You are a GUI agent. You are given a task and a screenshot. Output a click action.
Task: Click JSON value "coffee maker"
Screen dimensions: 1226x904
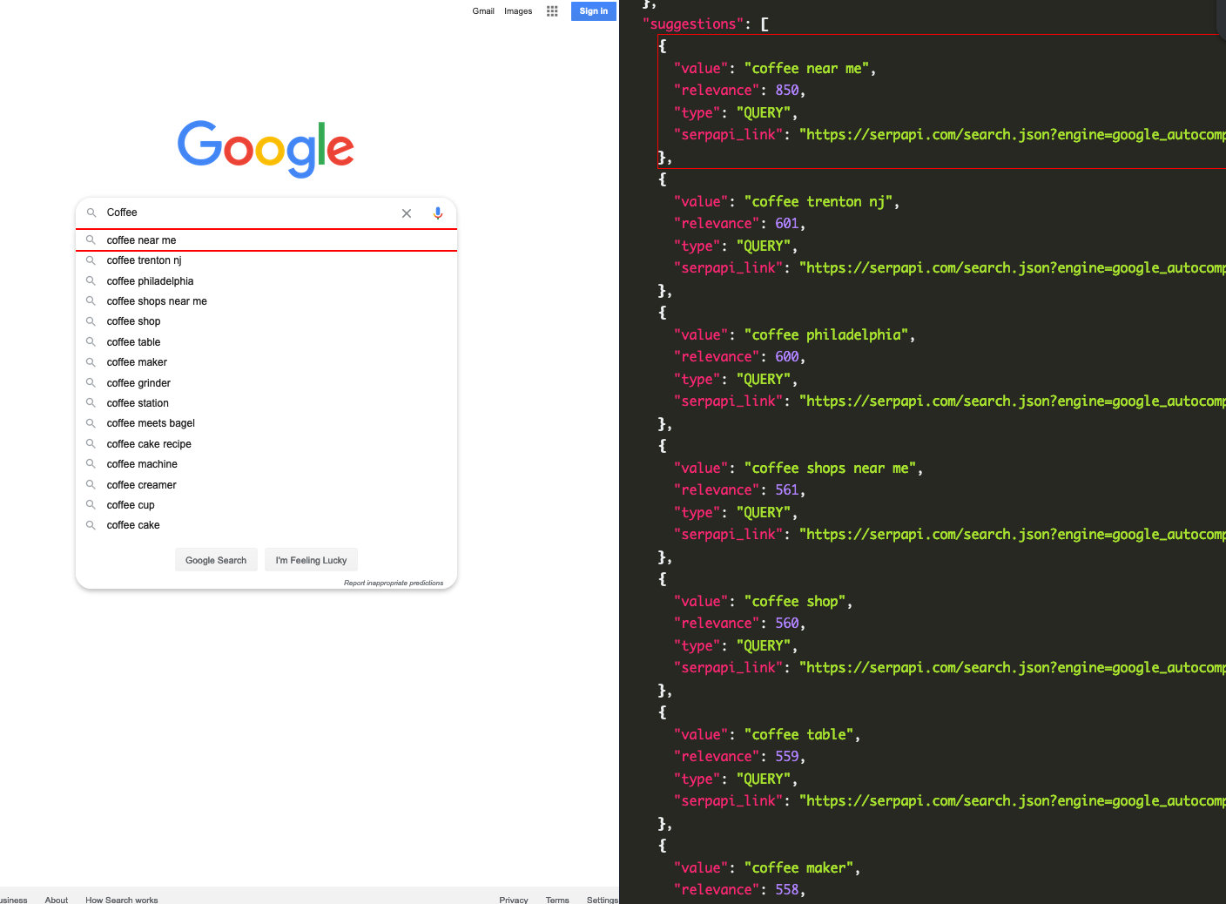(798, 868)
